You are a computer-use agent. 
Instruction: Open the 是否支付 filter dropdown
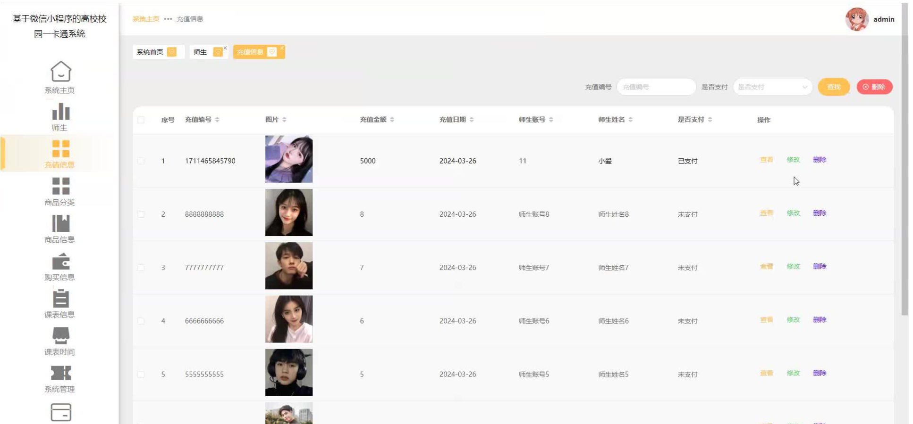pos(772,87)
